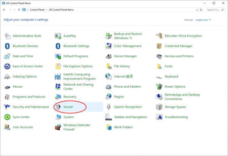Open the Power Options link text
Image resolution: width=228 pixels, height=156 pixels.
point(175,87)
